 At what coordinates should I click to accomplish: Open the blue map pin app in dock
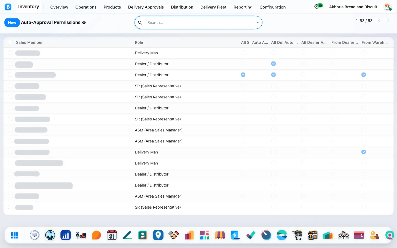[158, 235]
